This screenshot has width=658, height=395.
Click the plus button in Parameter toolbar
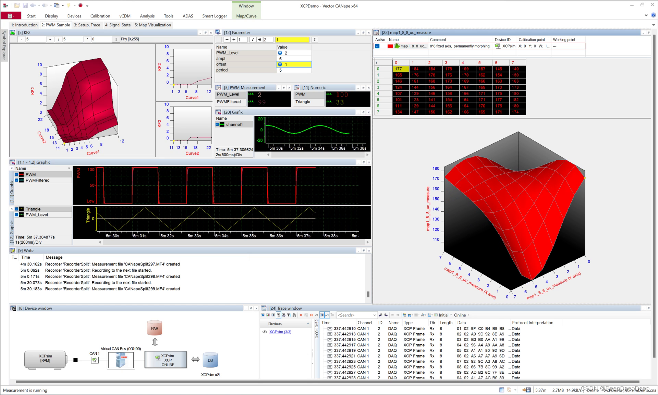234,40
